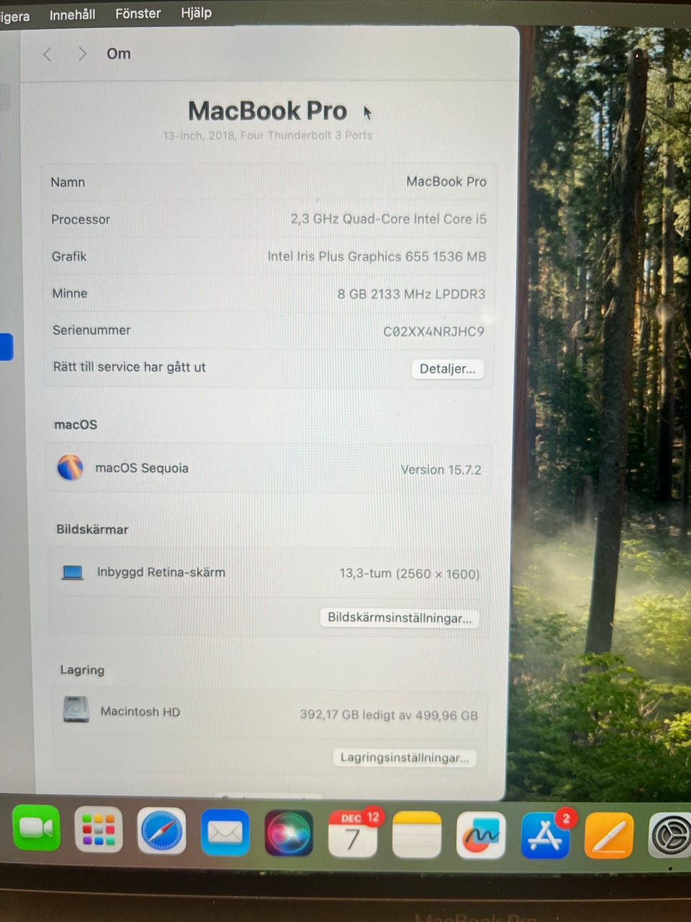Click 13-inch, 2018, Four Thunderbolt 3 Ports subtitle
Image resolution: width=691 pixels, height=922 pixels.
(268, 135)
